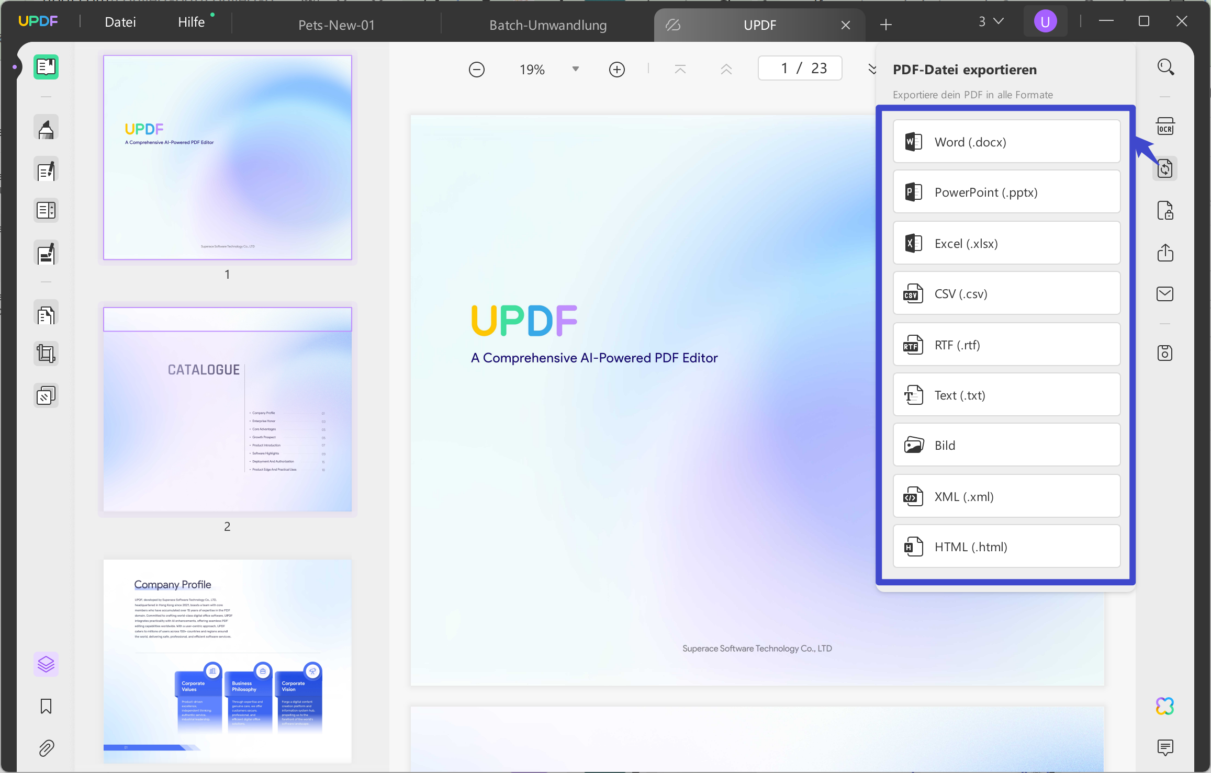Click the UPDF logo in title bar
1211x773 pixels.
pos(38,21)
